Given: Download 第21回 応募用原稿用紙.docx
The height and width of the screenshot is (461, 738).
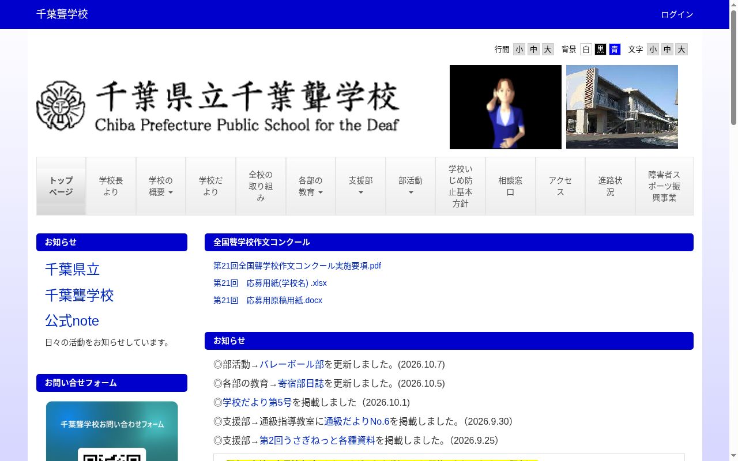Looking at the screenshot, I should pos(268,300).
